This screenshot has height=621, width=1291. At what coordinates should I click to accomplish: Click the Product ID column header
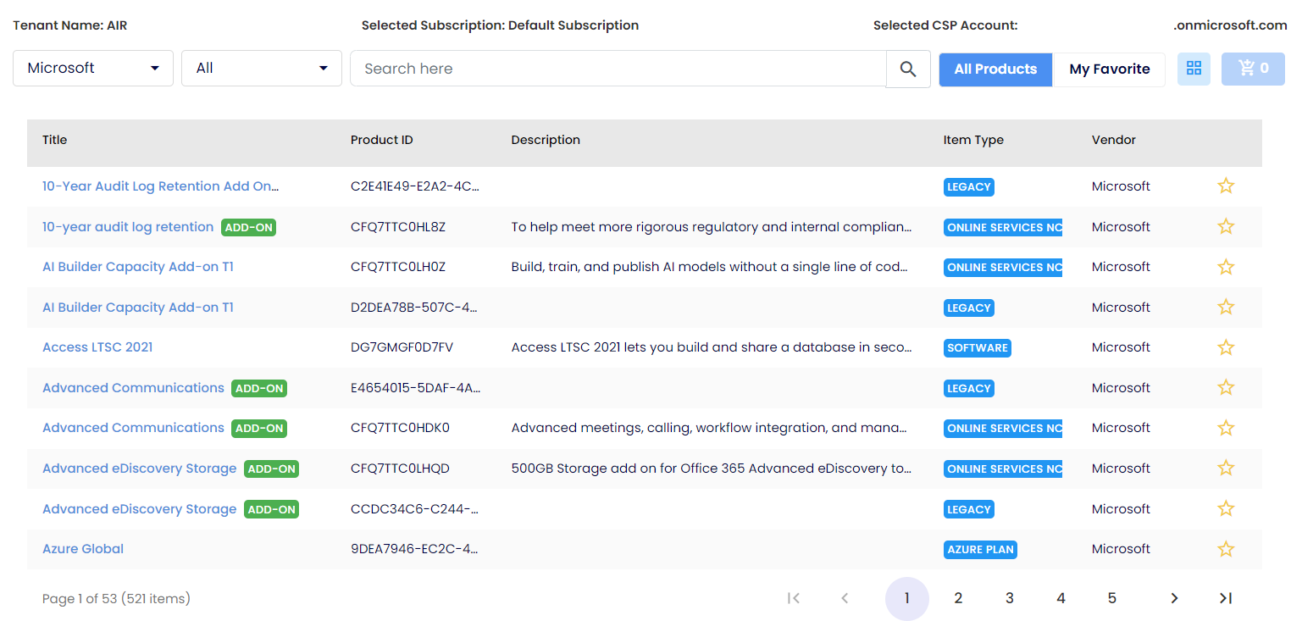382,140
